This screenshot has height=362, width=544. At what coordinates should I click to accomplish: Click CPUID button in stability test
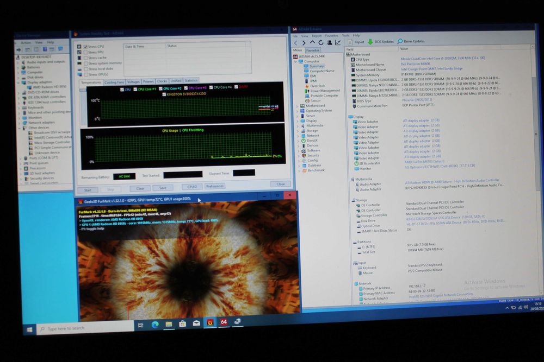tap(192, 187)
